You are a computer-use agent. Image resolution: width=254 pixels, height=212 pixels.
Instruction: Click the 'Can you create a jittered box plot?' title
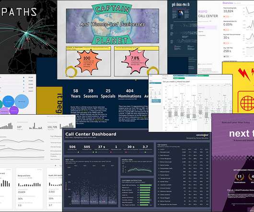tap(176, 82)
